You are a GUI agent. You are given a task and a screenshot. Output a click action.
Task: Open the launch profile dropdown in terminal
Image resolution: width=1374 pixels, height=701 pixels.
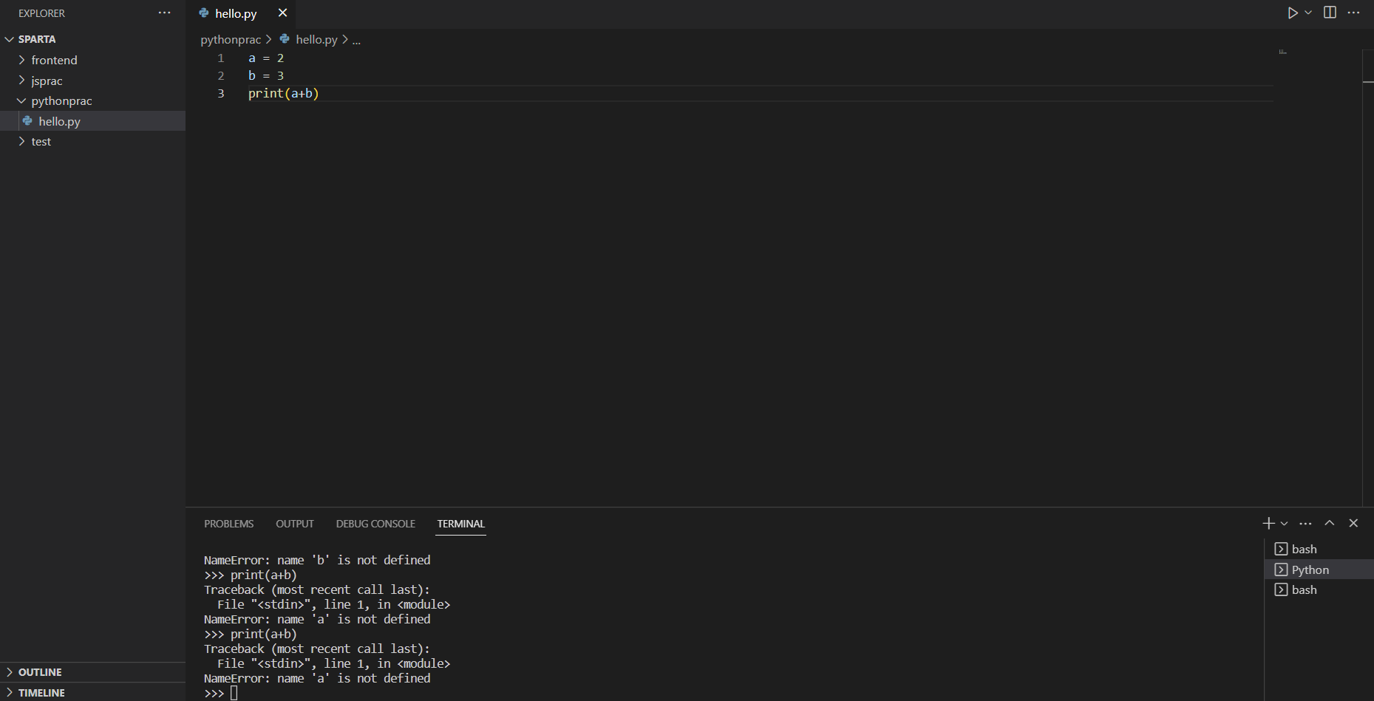click(1284, 523)
